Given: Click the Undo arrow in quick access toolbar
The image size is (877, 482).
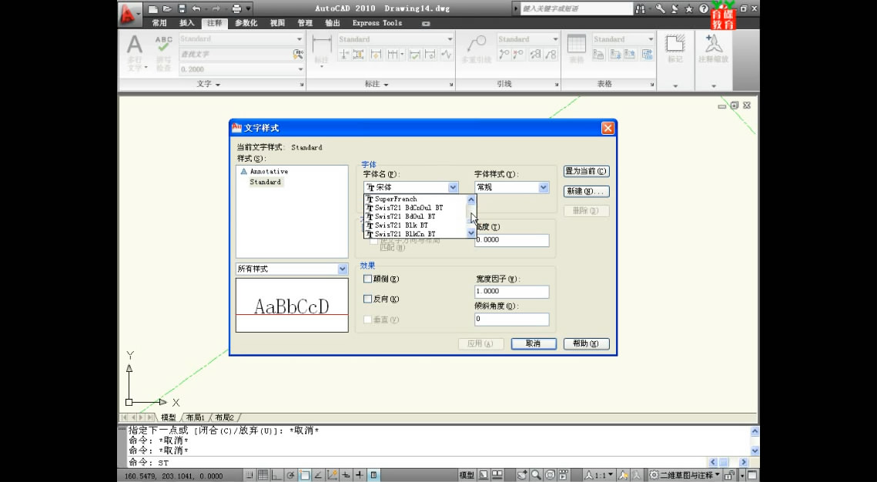Looking at the screenshot, I should coord(196,9).
